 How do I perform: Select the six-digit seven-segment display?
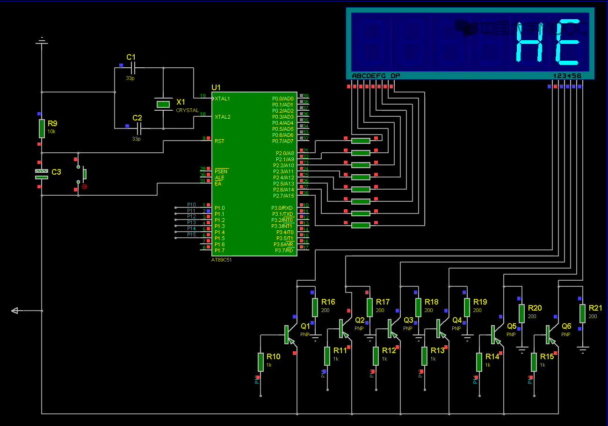pyautogui.click(x=470, y=43)
